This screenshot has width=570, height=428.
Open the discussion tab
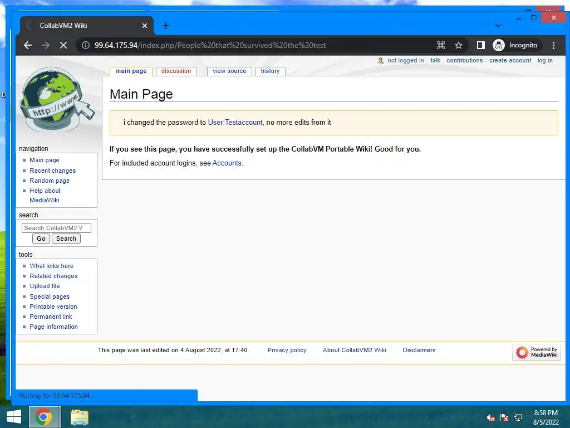[x=176, y=71]
